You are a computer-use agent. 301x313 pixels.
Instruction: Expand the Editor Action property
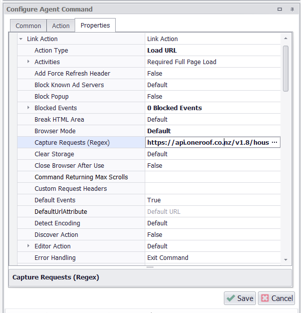29,246
